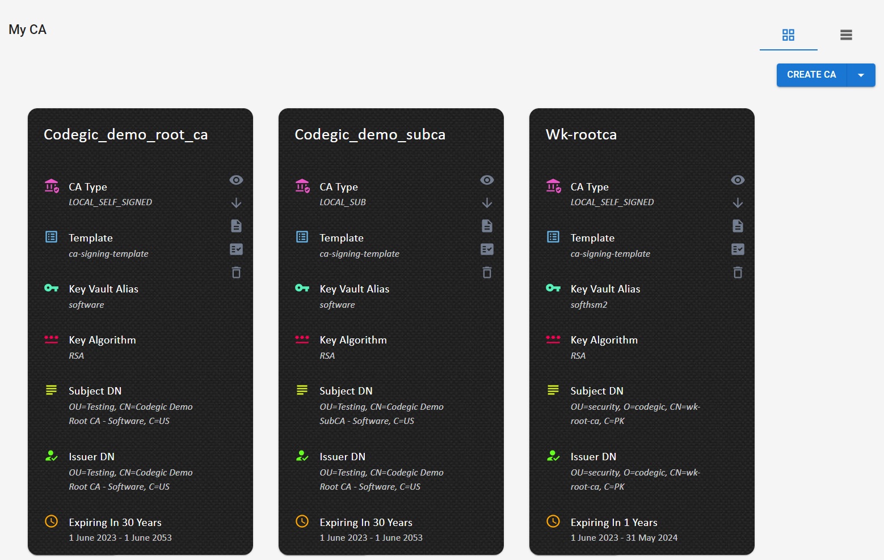Show details of Wk-rootca using eye icon
This screenshot has height=560, width=884.
tap(738, 180)
